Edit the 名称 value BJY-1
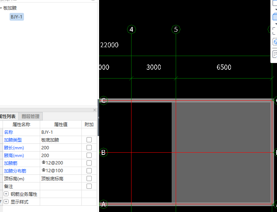This screenshot has height=212, width=277. pyautogui.click(x=61, y=132)
